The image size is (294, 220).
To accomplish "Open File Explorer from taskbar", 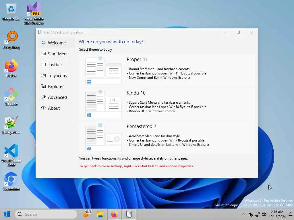I will pos(100,214).
